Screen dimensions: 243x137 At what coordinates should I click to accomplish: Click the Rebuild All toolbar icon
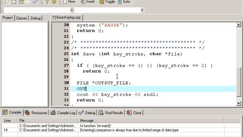(x=28, y=2)
